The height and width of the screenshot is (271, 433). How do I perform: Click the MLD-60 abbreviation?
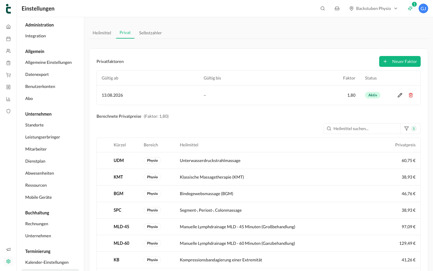pos(121,243)
